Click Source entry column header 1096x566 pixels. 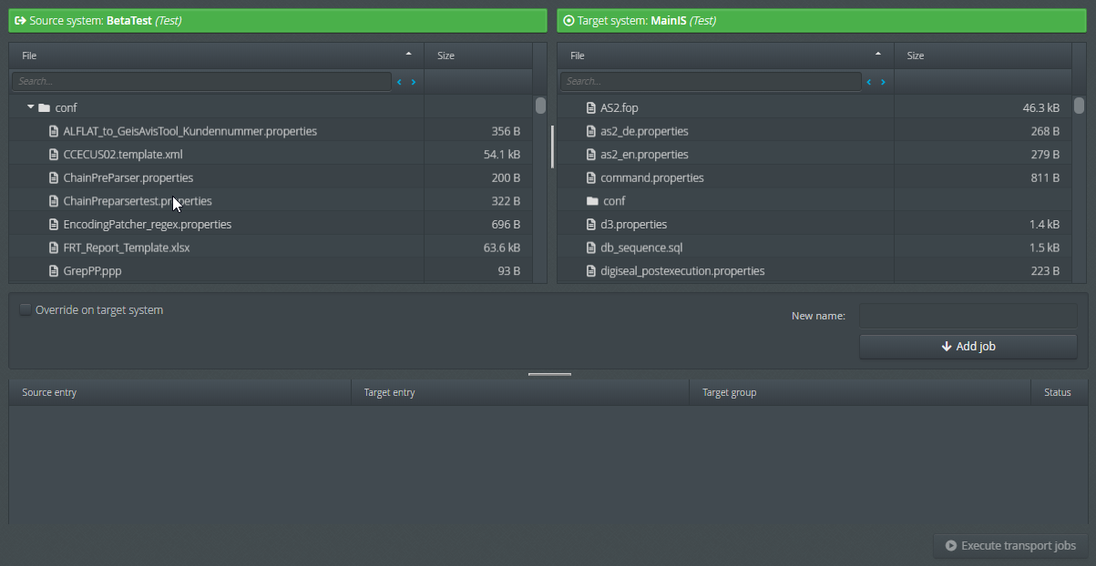point(180,392)
